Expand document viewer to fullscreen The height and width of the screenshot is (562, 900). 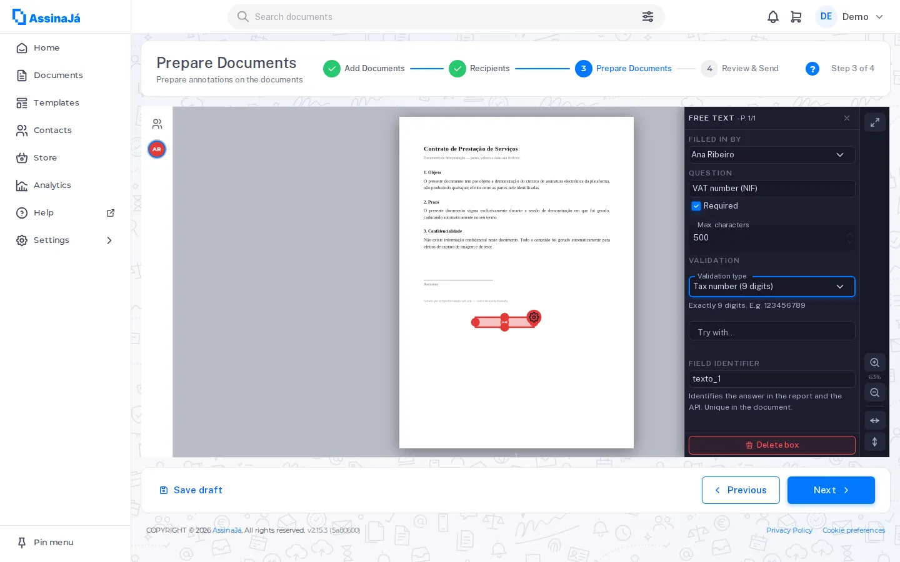pyautogui.click(x=874, y=122)
